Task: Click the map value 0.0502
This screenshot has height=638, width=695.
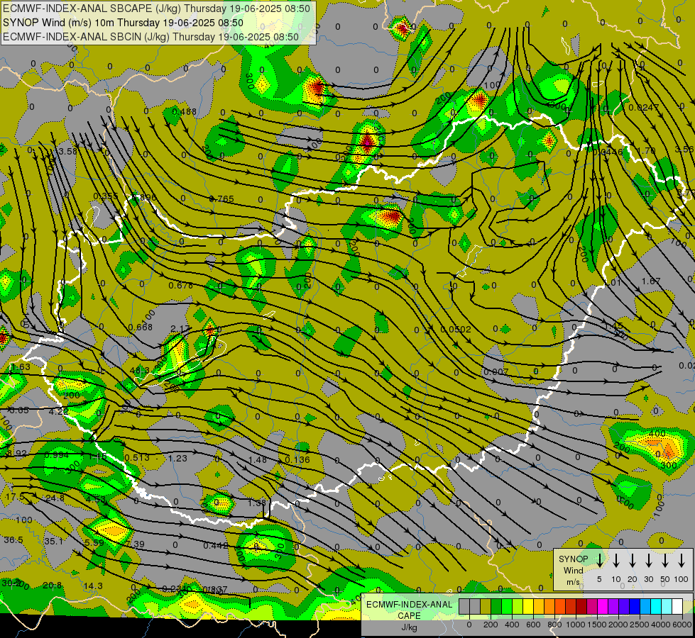Action: 456,330
